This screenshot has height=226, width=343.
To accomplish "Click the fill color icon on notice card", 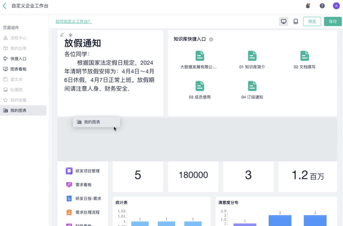I will [70, 35].
